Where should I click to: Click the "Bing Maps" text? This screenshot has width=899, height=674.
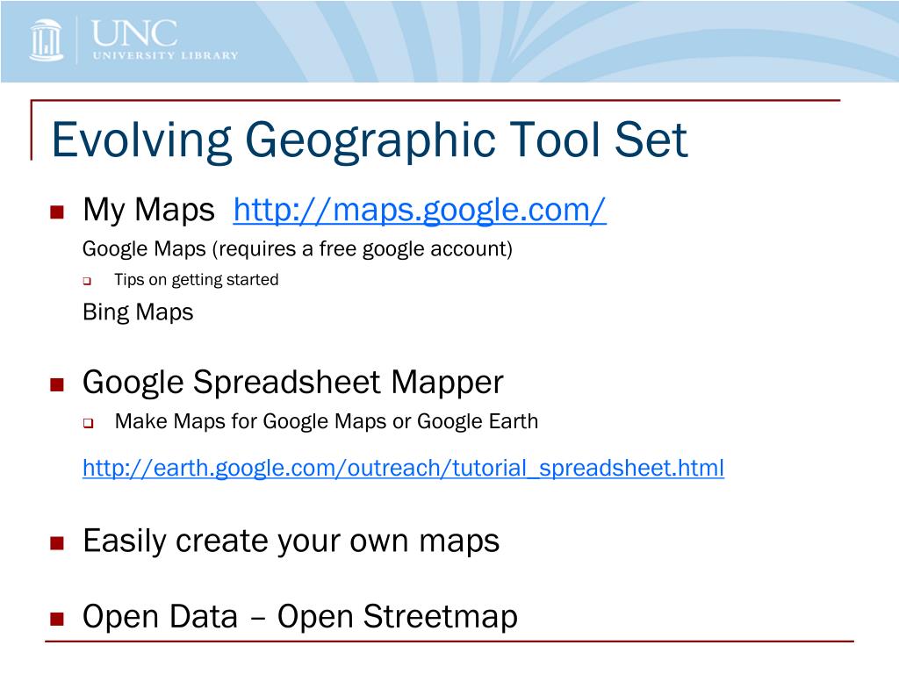tap(138, 313)
